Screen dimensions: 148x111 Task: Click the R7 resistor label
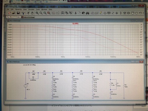(x=33, y=71)
